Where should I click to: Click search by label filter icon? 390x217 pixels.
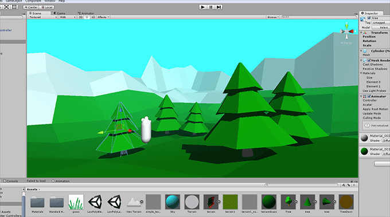pyautogui.click(x=349, y=185)
